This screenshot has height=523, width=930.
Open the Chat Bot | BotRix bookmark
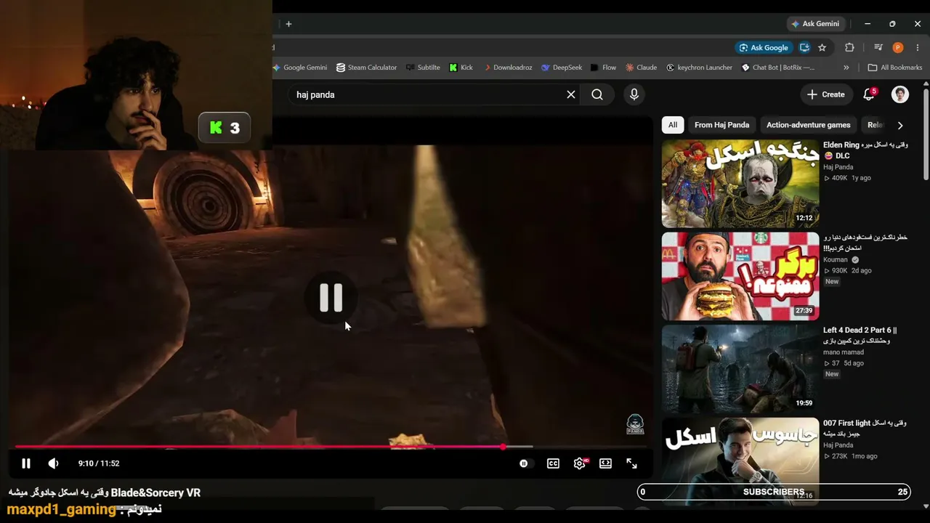tap(778, 68)
